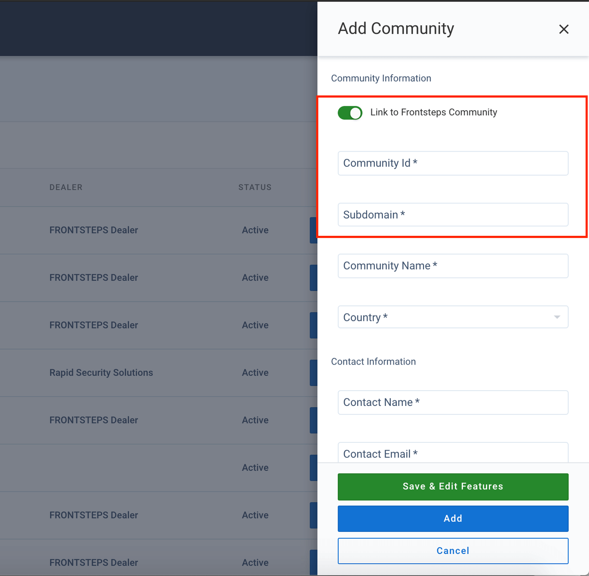Click Save & Edit Features button
Image resolution: width=589 pixels, height=576 pixels.
(x=453, y=486)
